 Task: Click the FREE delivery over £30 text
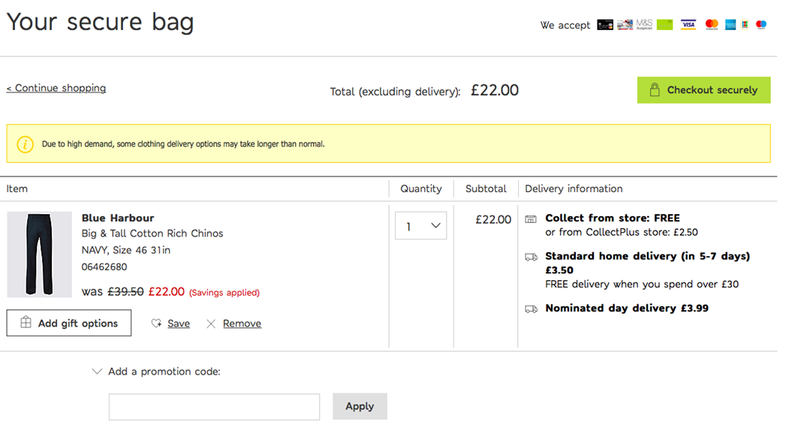(x=642, y=284)
